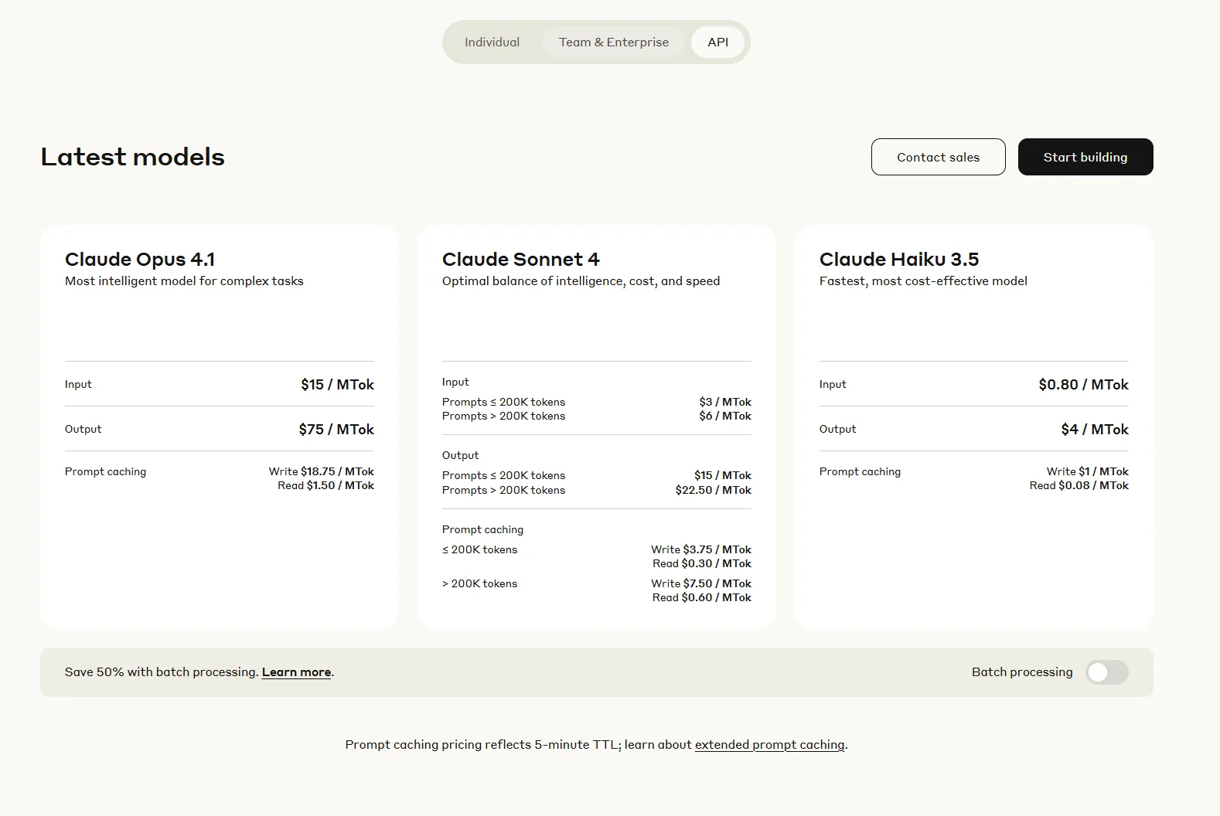Screen dimensions: 1220x816
Task: Click Sonnet cache read price $0.60 / MTok
Action: [716, 598]
